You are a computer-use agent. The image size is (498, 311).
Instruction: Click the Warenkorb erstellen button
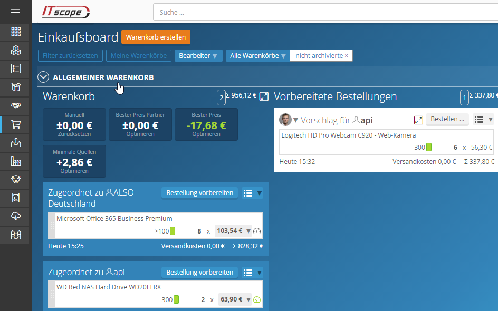click(156, 37)
